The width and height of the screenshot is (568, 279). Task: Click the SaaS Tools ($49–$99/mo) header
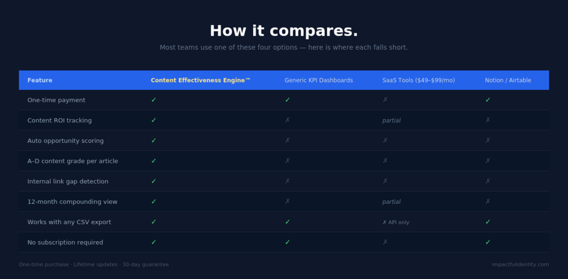click(418, 80)
